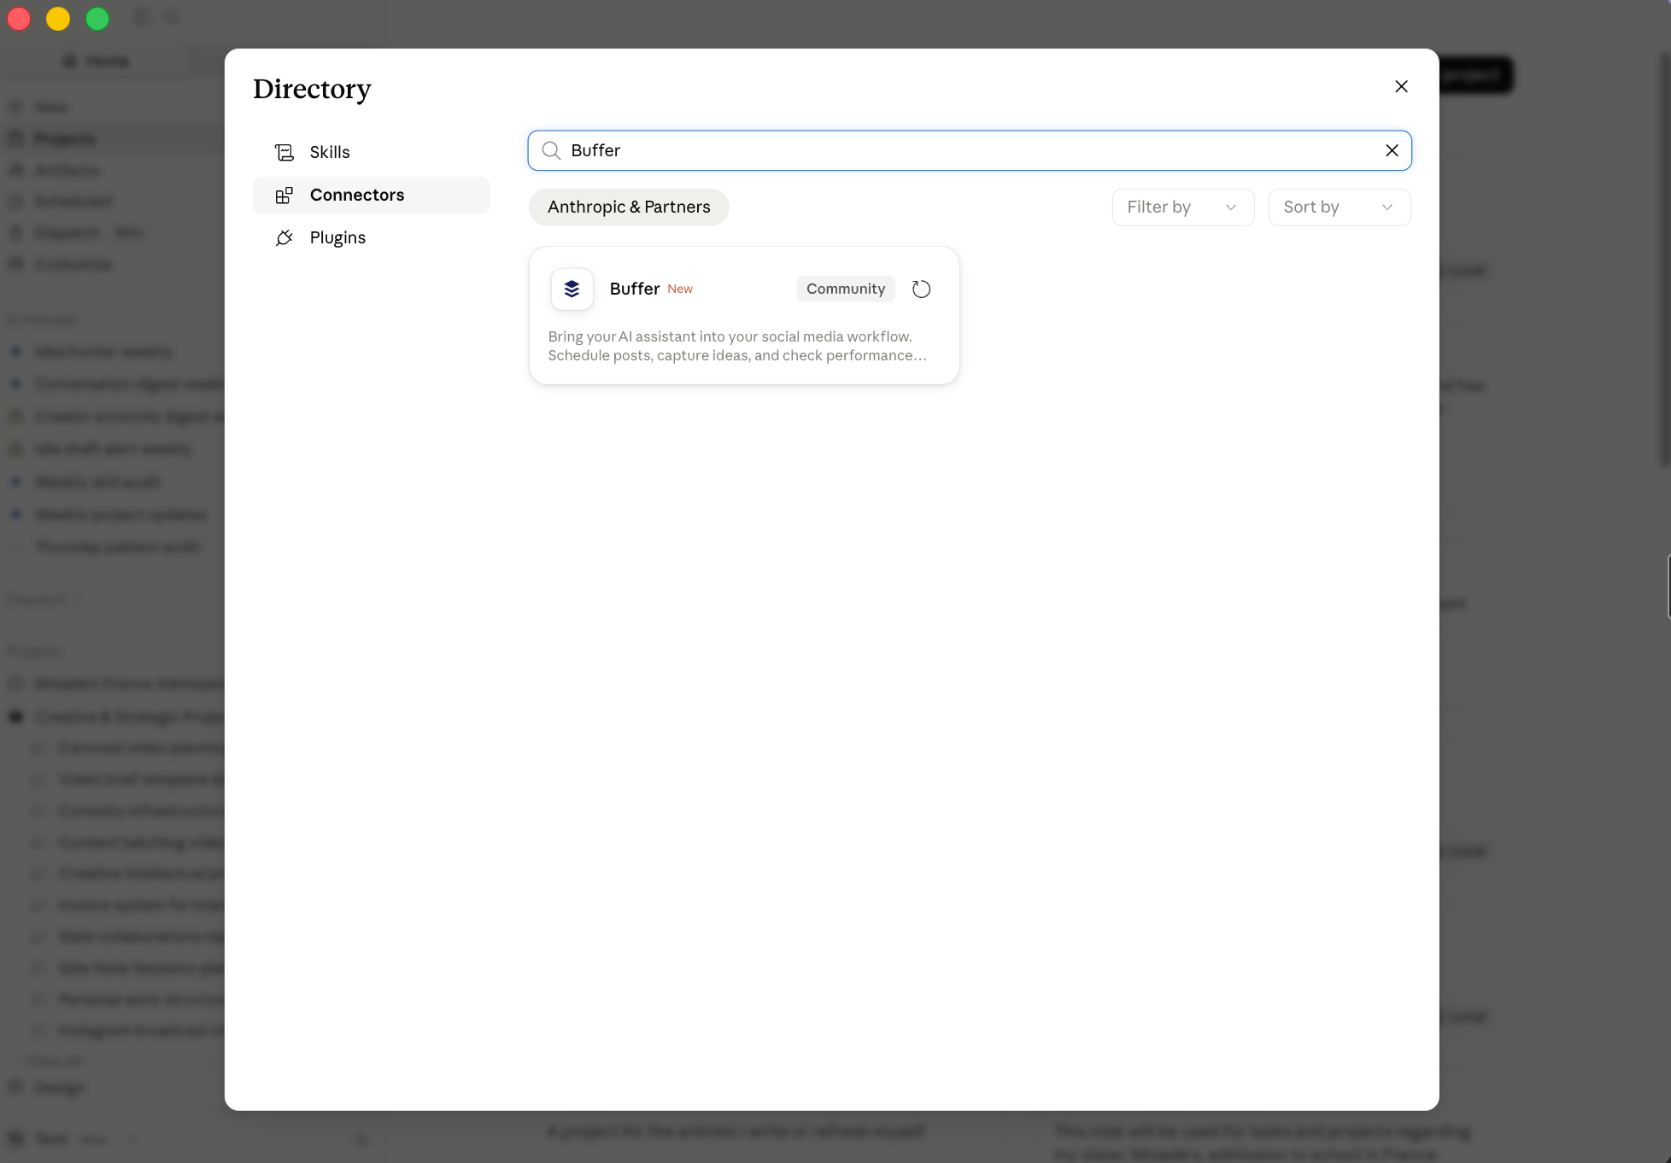This screenshot has height=1163, width=1671.
Task: Click the Community badge on Buffer card
Action: pyautogui.click(x=846, y=289)
